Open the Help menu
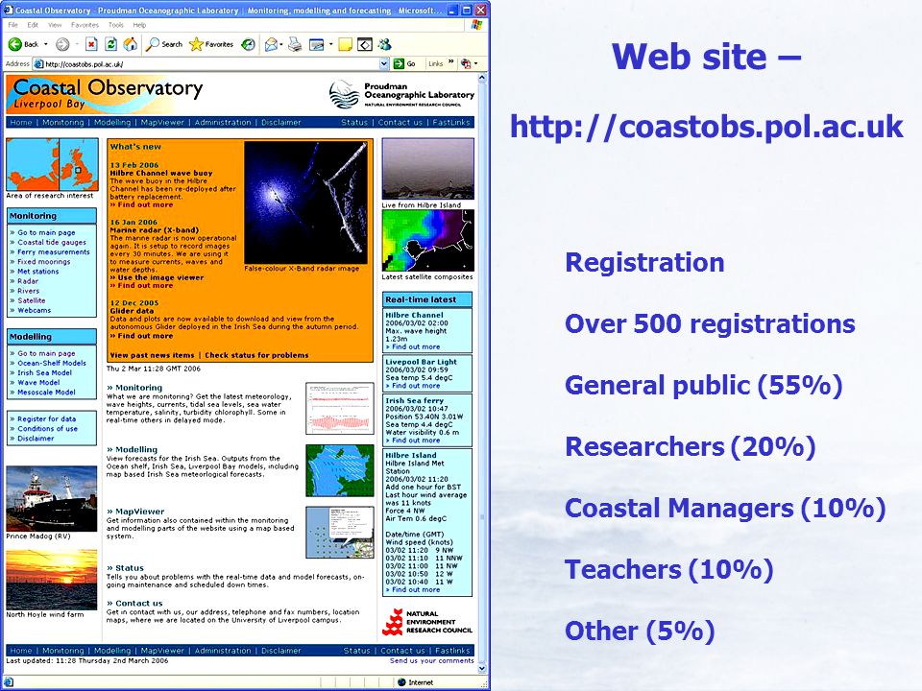922x691 pixels. (x=139, y=25)
